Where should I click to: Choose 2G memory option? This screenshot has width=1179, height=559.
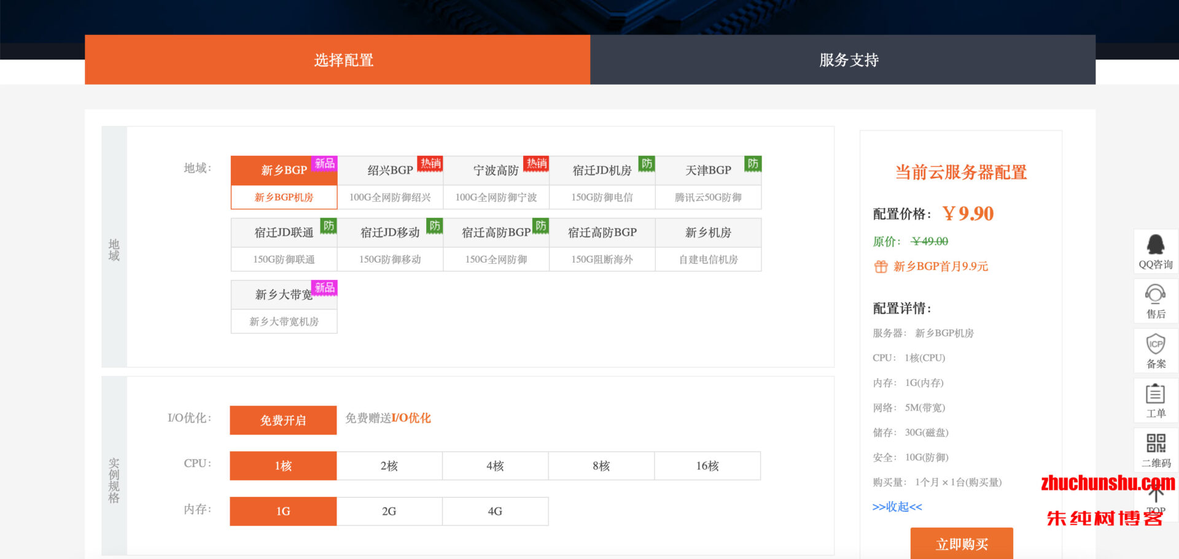(x=389, y=511)
